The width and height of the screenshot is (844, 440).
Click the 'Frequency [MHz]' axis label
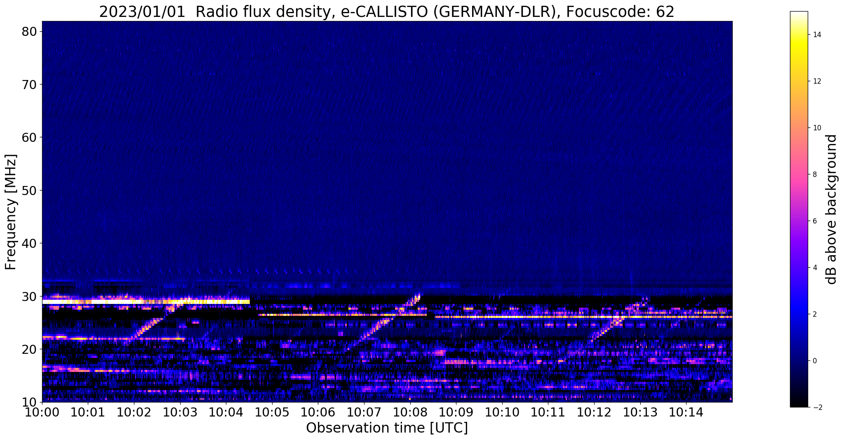pos(11,212)
